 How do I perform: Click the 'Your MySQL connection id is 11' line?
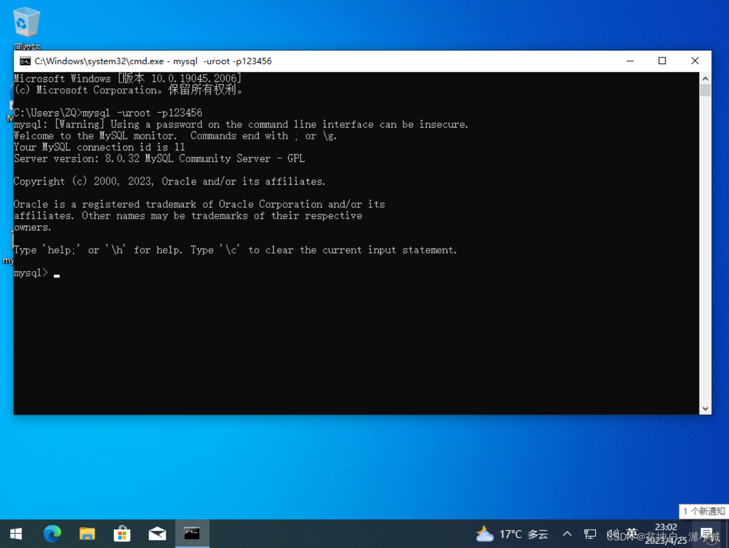(99, 147)
